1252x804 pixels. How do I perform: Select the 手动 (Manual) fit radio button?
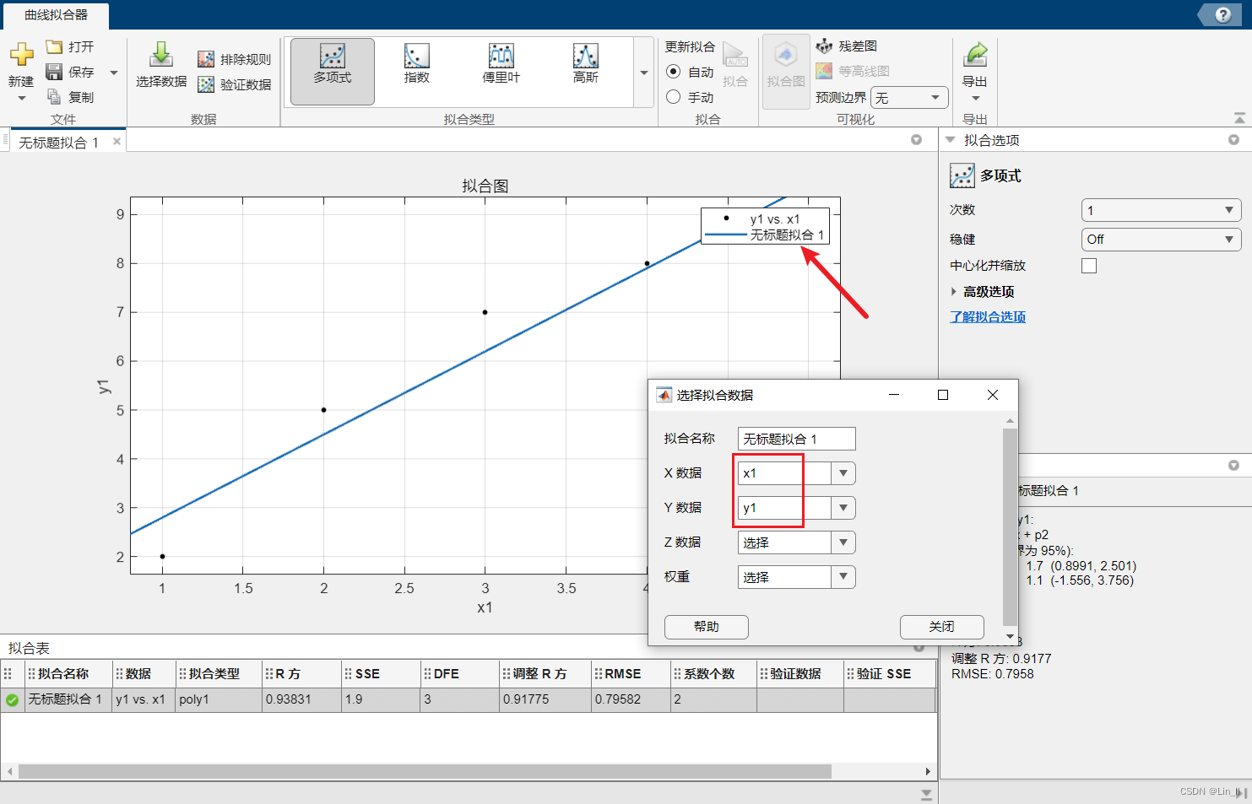[674, 96]
